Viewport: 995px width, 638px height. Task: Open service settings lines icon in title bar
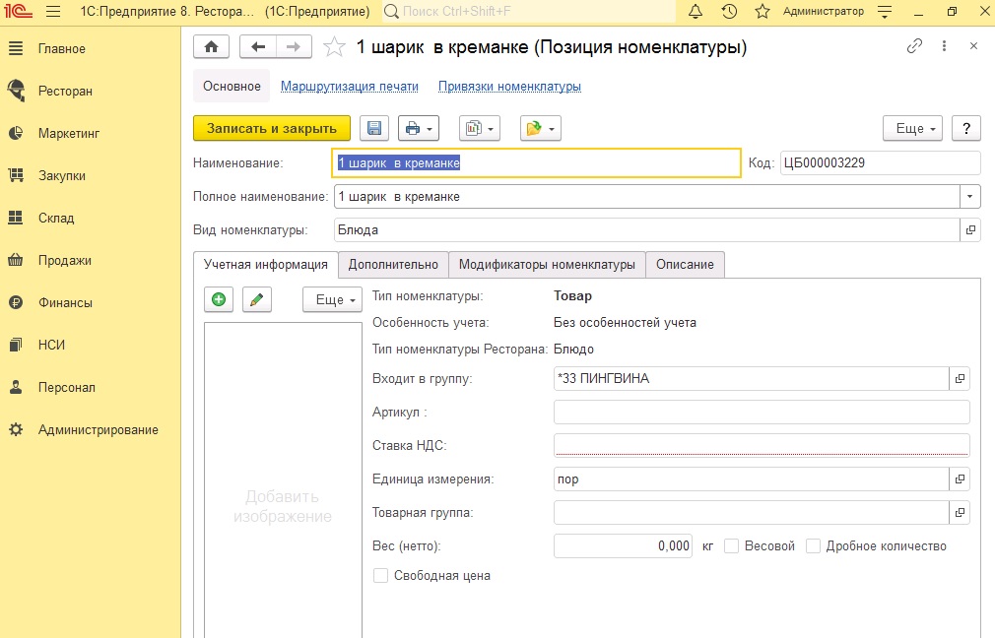pyautogui.click(x=884, y=12)
